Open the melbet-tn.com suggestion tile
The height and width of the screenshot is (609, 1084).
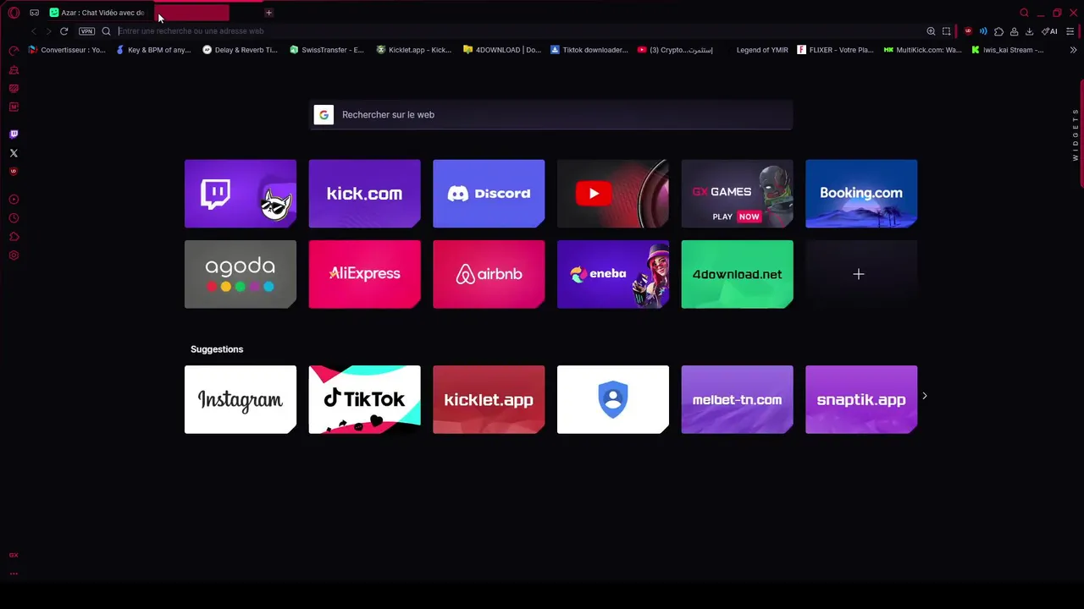737,399
